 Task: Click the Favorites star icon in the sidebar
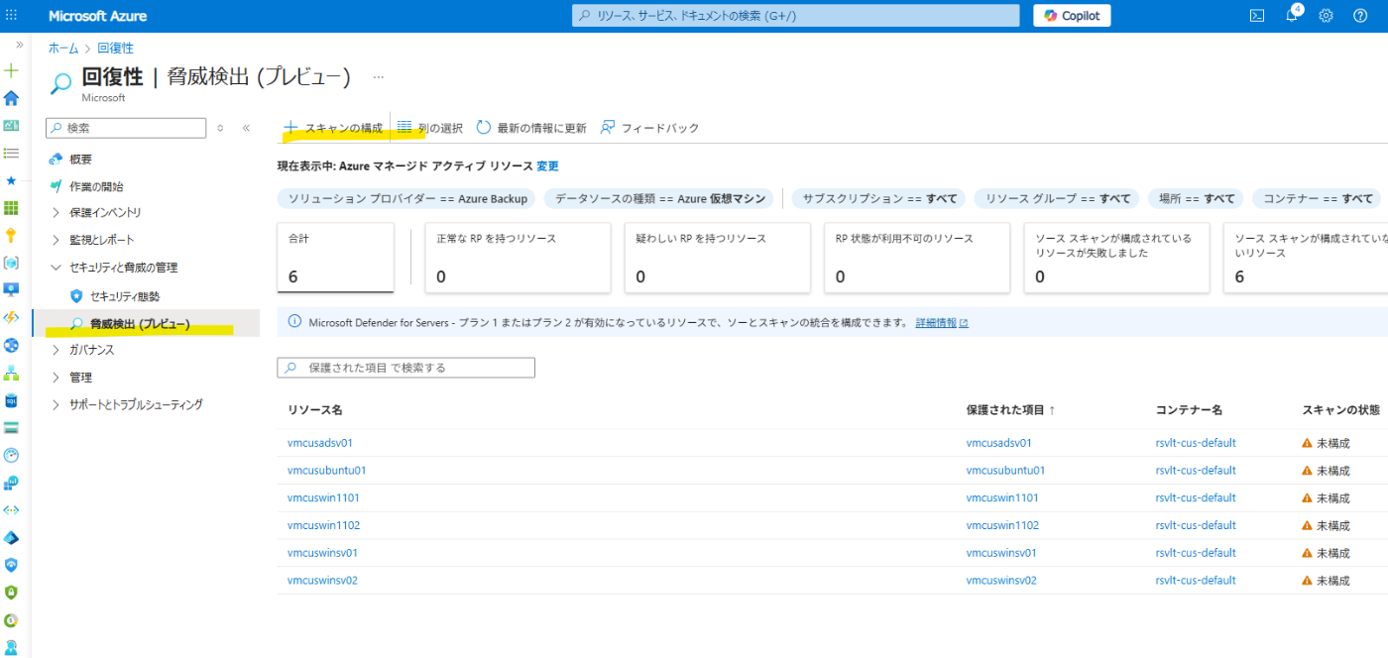[12, 180]
